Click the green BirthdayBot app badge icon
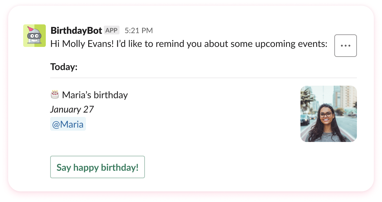Image resolution: width=382 pixels, height=202 pixels. coord(34,35)
